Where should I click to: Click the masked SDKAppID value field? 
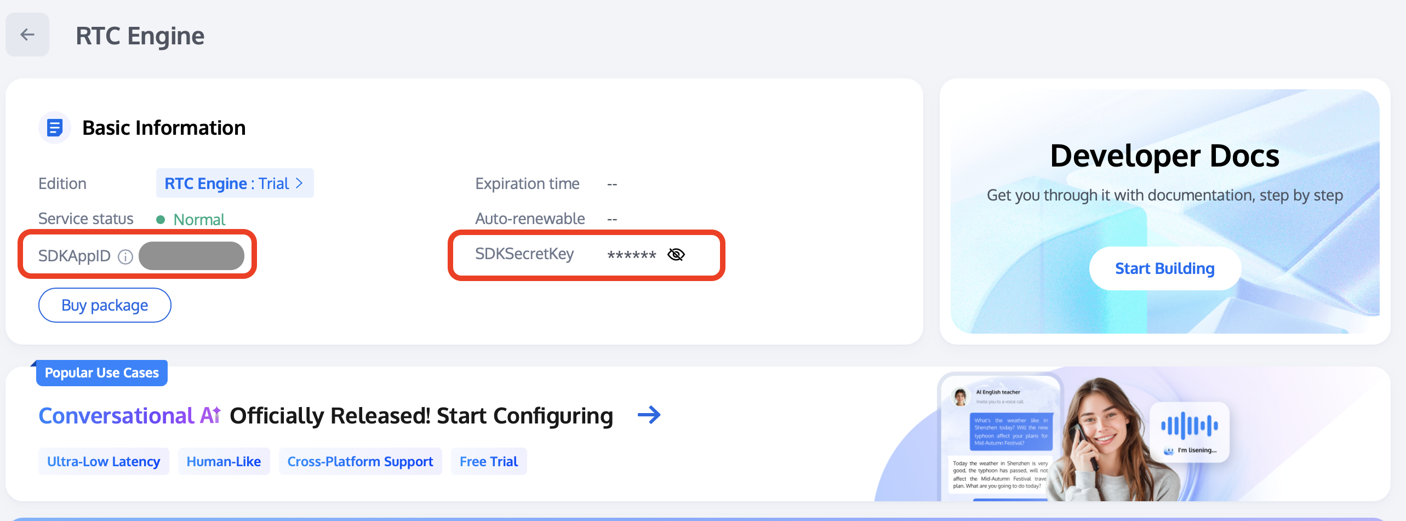coord(191,256)
